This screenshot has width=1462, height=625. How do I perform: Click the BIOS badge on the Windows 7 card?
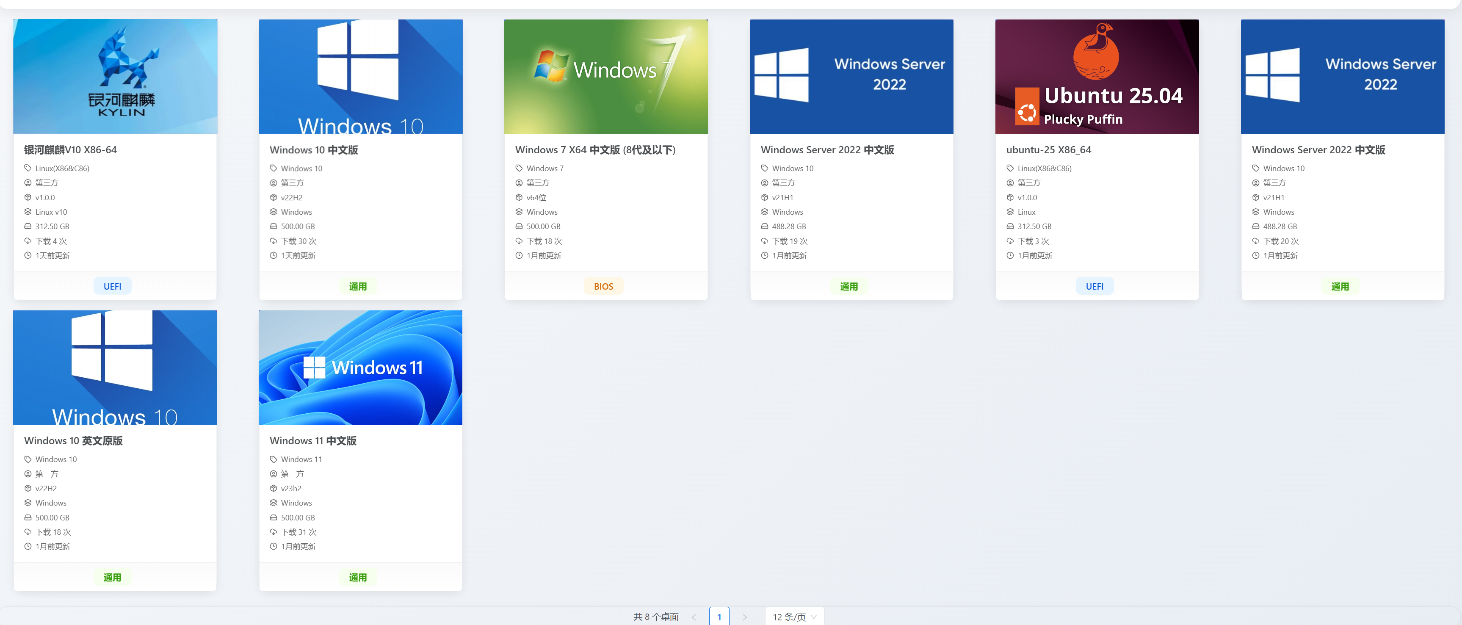603,285
